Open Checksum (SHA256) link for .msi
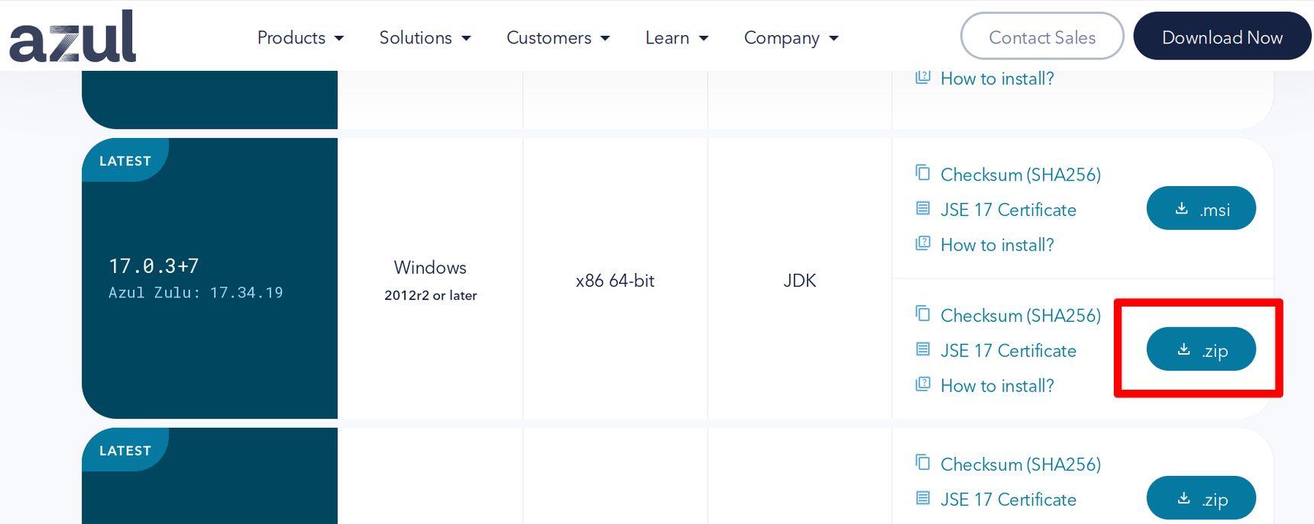1314x524 pixels. 1020,175
